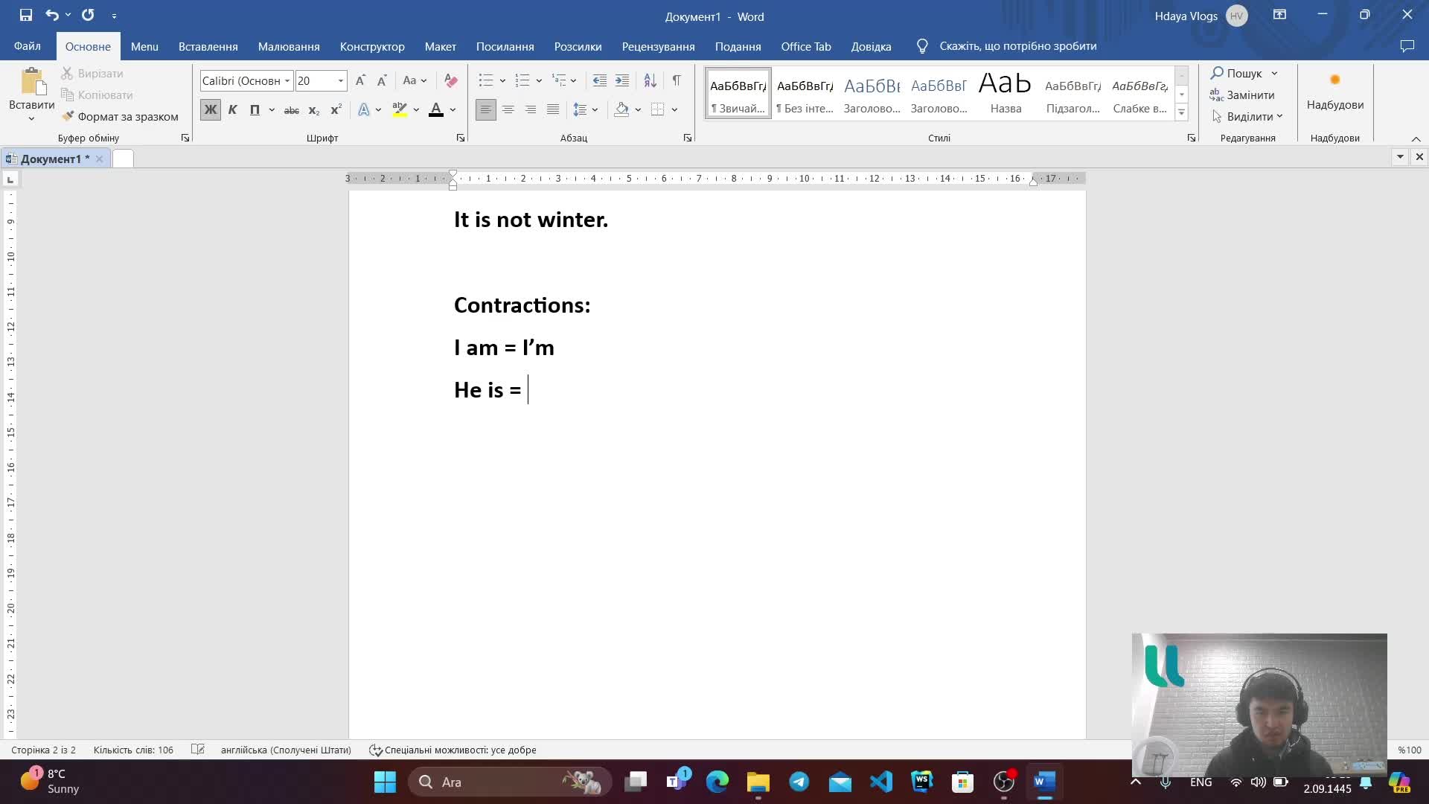Screen dimensions: 1429x804
Task: Click the Increase indent icon
Action: [x=622, y=80]
